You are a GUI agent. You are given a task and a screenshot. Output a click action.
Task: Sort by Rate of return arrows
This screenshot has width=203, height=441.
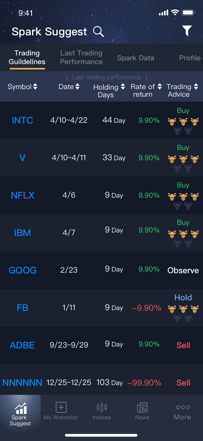pos(160,87)
